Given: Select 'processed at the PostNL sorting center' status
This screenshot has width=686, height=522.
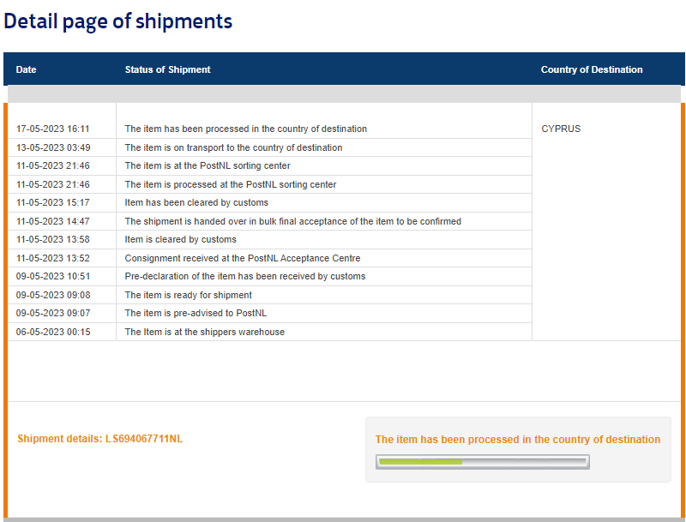Looking at the screenshot, I should click(230, 184).
